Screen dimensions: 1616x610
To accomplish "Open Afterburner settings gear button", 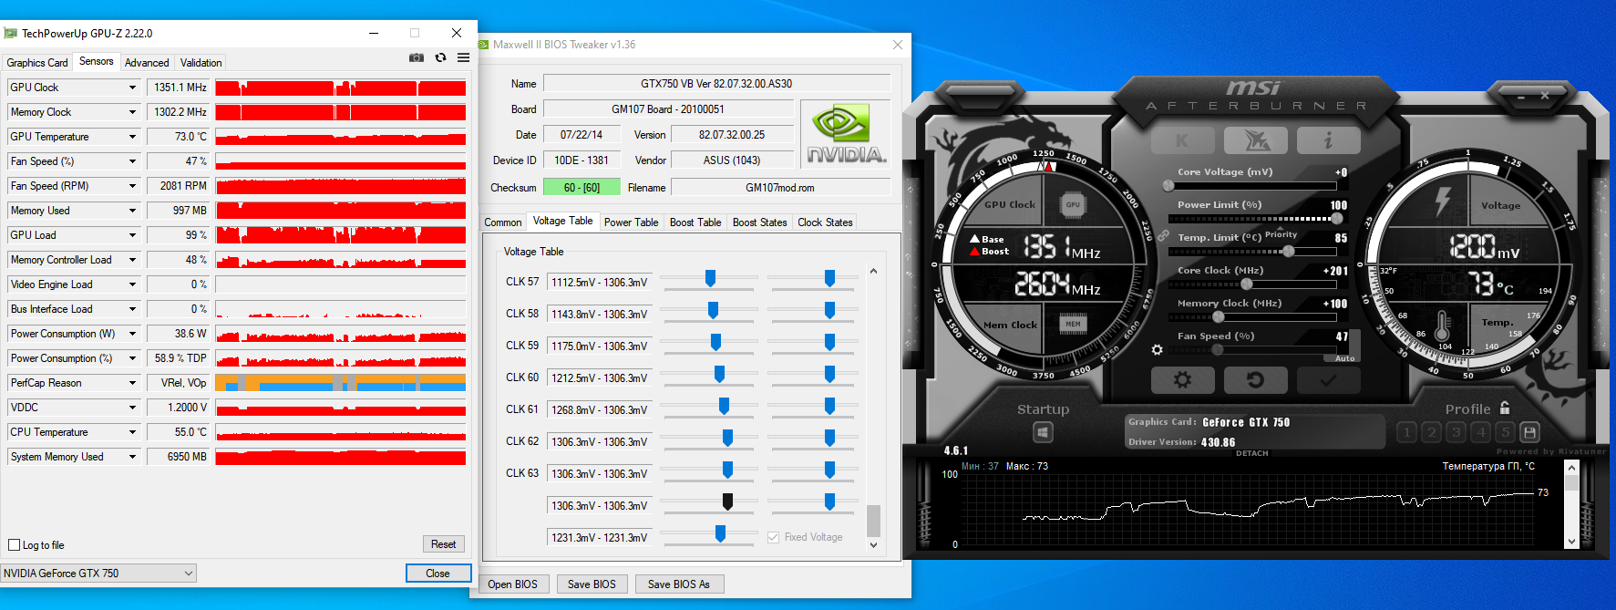I will (x=1182, y=380).
